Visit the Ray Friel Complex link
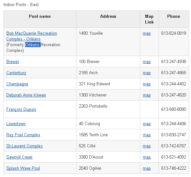The height and width of the screenshot is (177, 191). pos(23,135)
